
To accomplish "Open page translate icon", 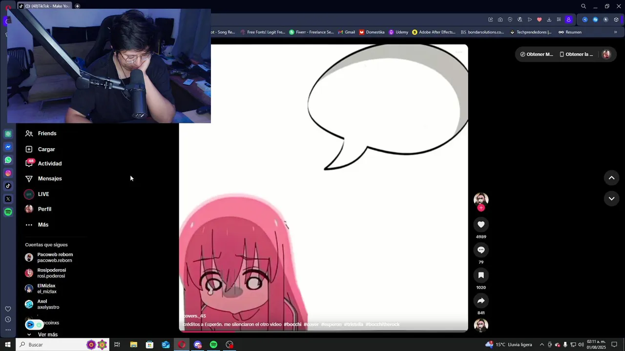I will click(520, 19).
